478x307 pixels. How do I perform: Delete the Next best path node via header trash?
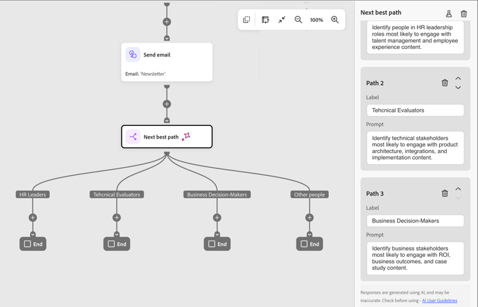pos(464,13)
